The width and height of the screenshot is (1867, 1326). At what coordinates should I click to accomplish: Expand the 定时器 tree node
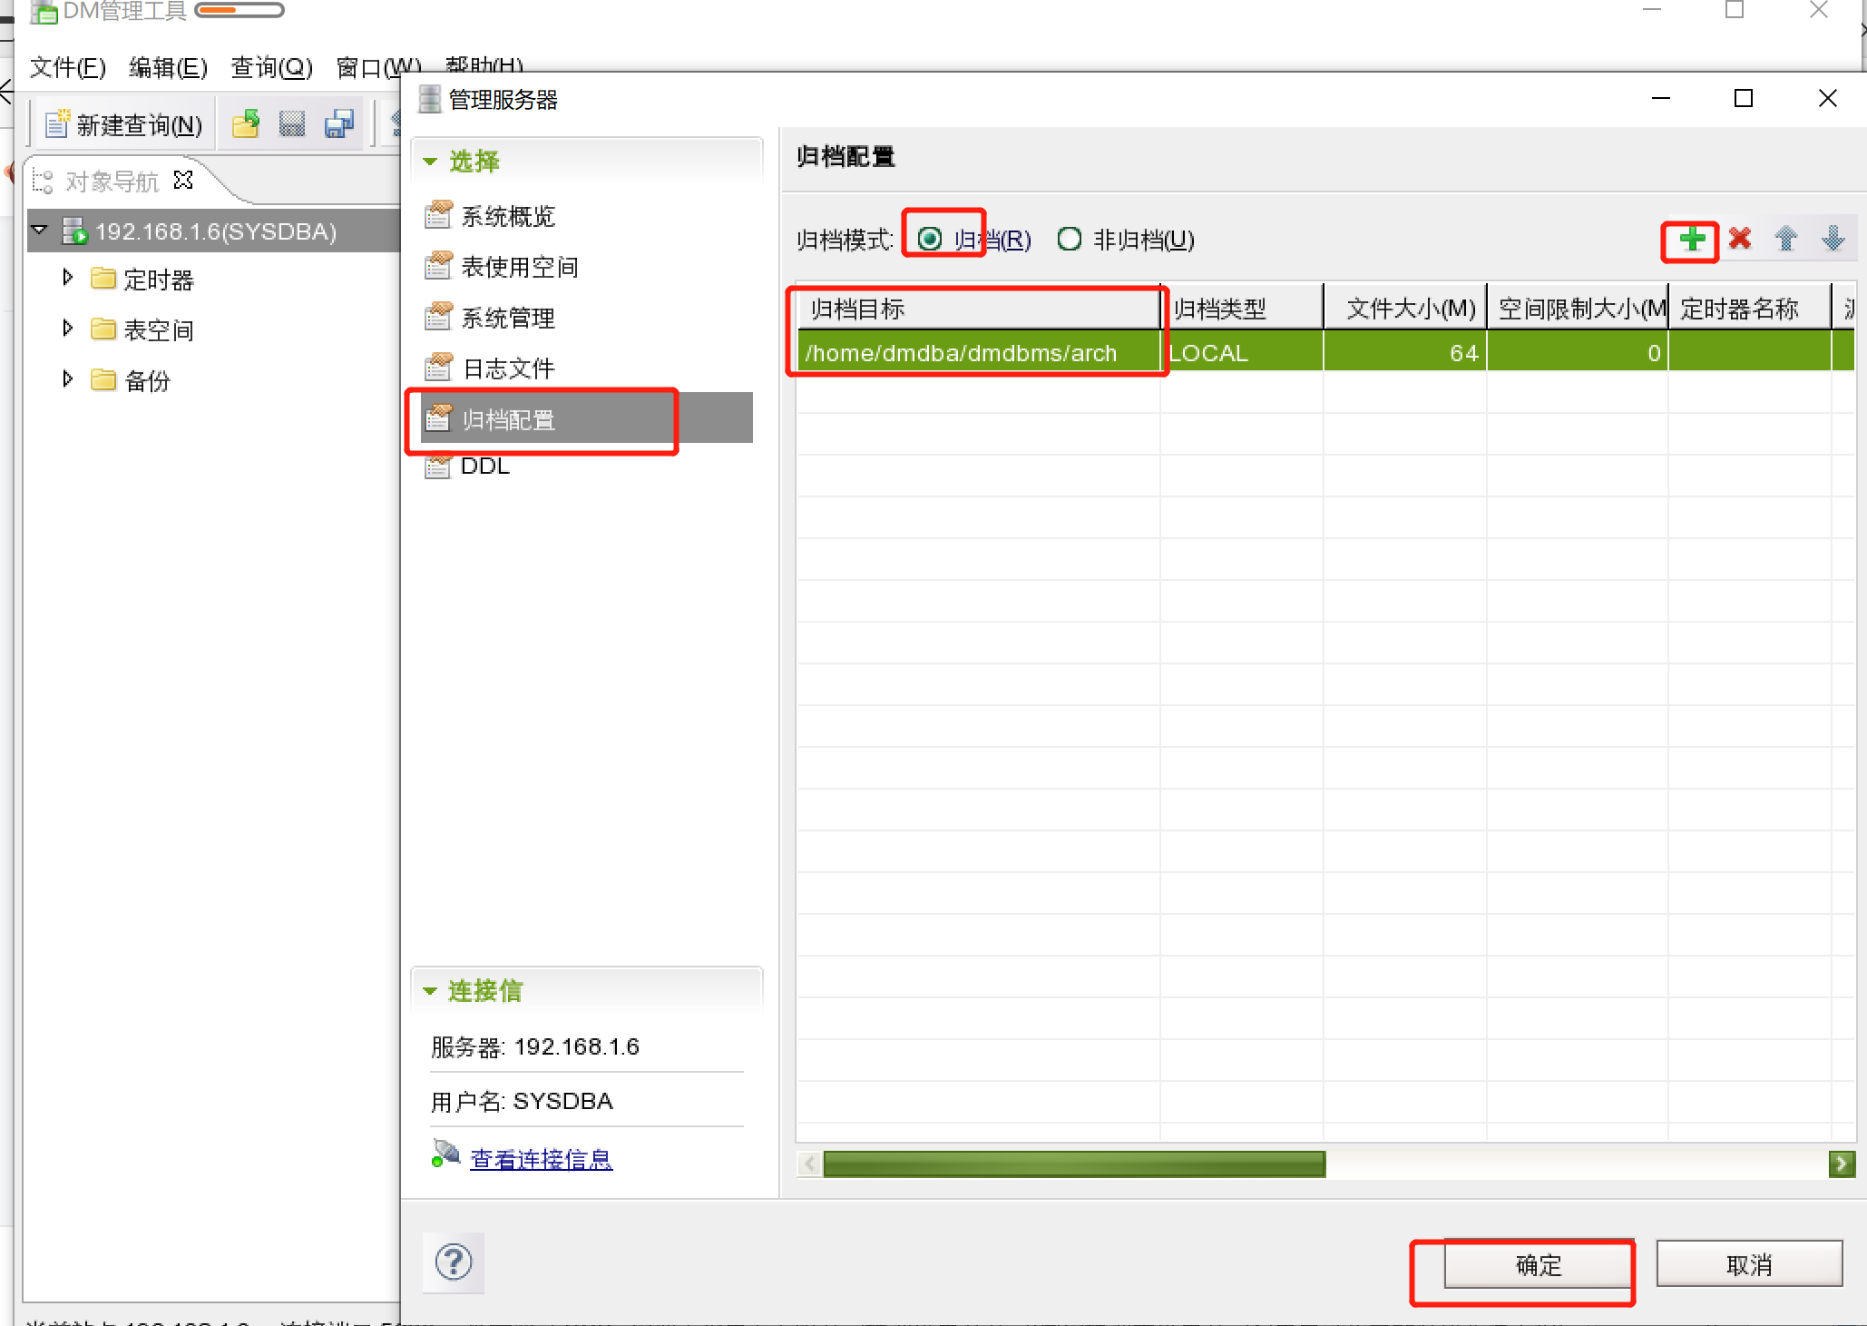tap(68, 278)
